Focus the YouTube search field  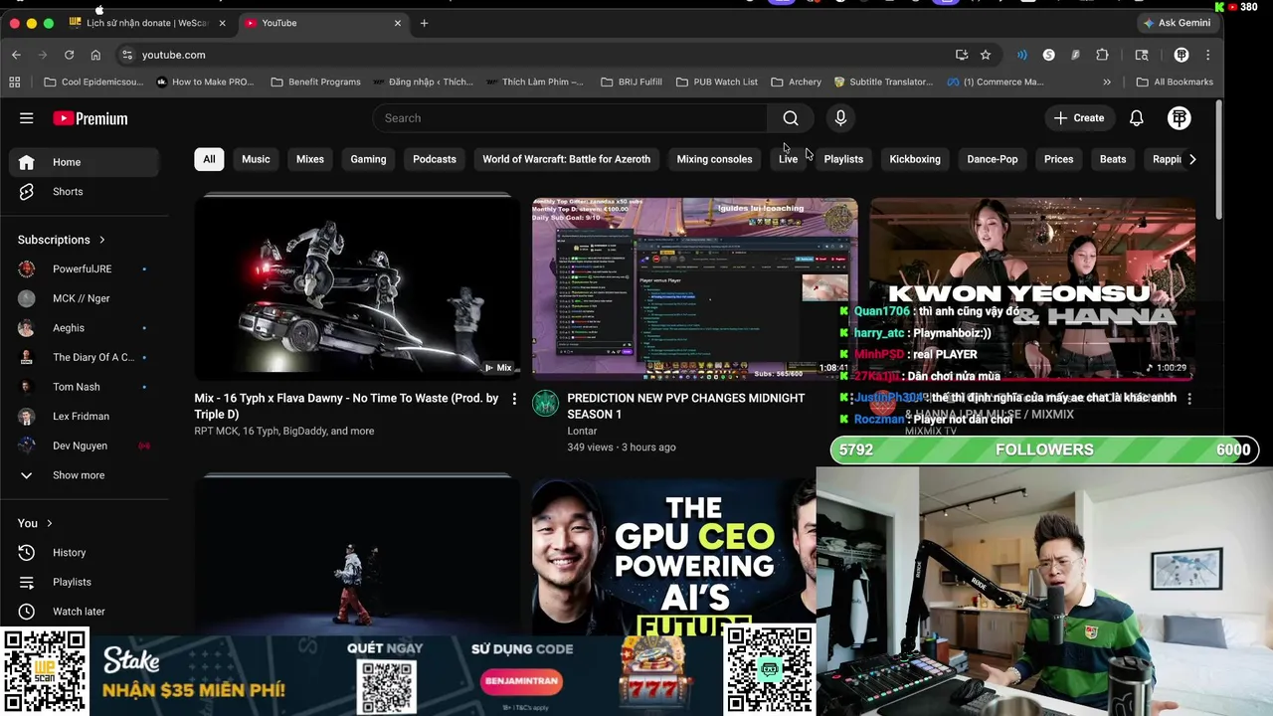click(x=570, y=118)
